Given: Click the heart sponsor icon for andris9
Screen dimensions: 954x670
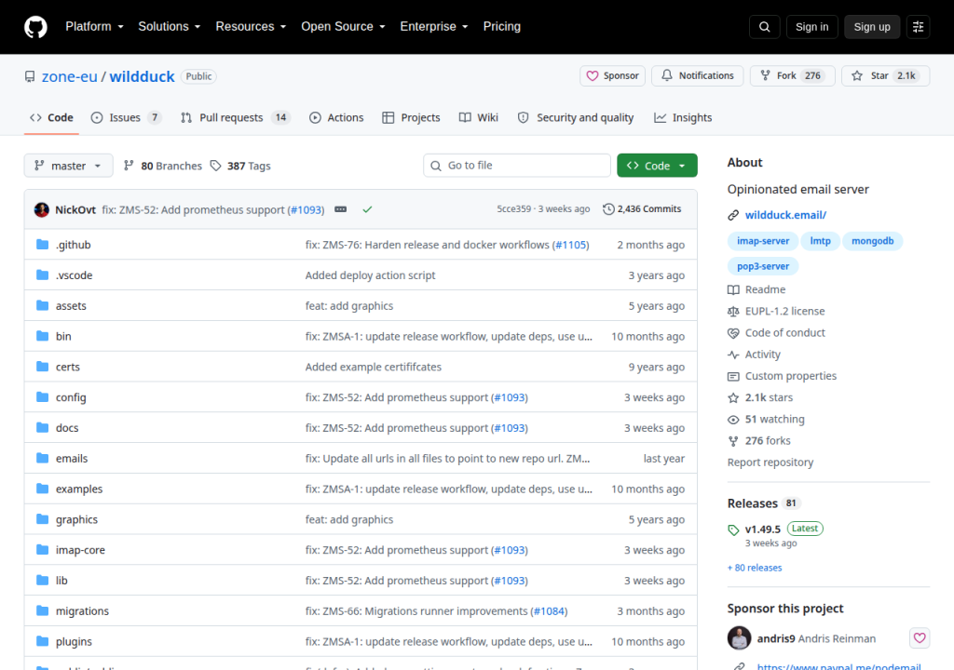Looking at the screenshot, I should click(920, 637).
